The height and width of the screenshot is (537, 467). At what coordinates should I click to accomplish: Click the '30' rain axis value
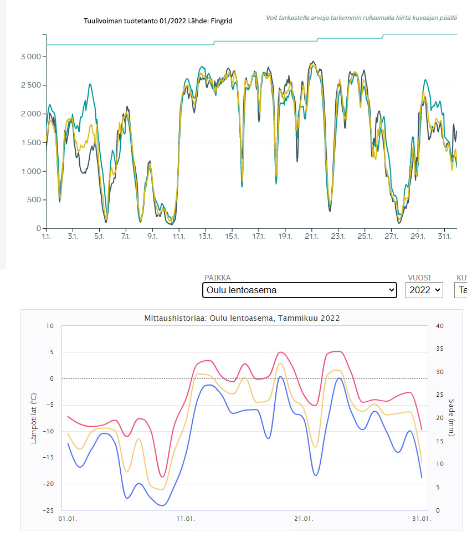[440, 372]
